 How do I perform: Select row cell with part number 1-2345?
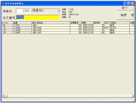pos(22,28)
